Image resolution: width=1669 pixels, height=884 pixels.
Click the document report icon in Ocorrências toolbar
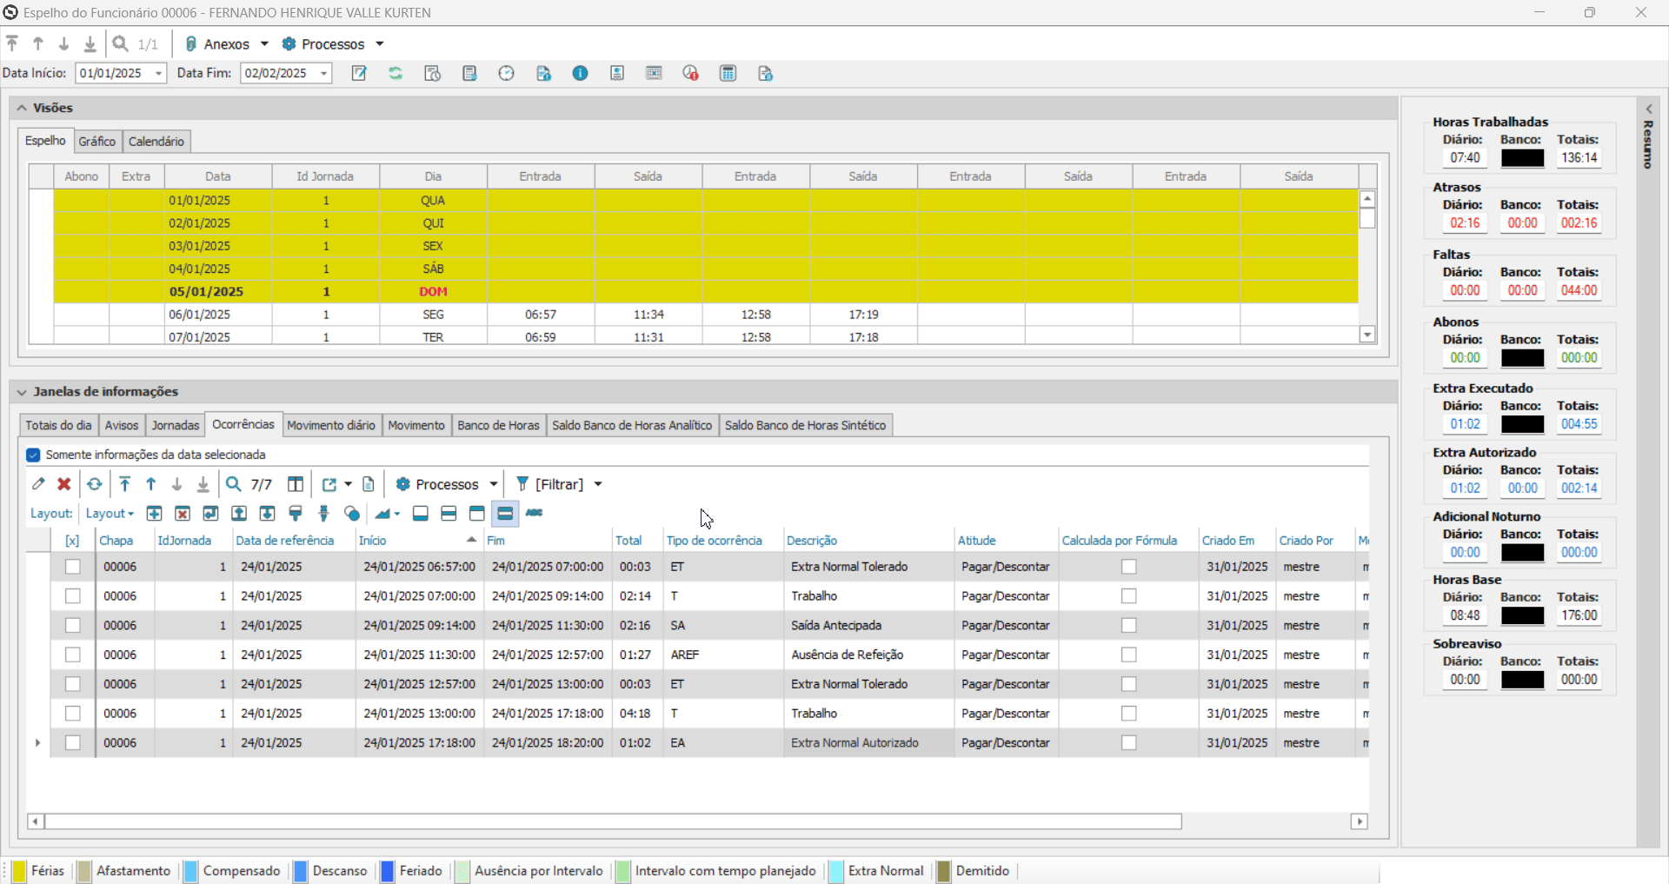369,484
